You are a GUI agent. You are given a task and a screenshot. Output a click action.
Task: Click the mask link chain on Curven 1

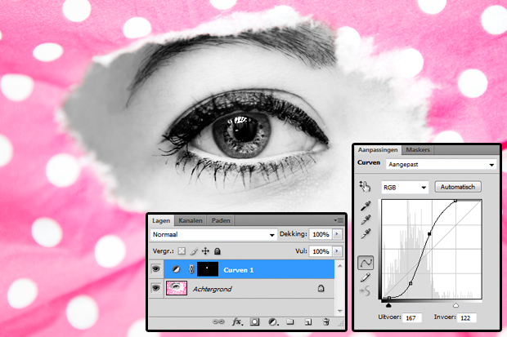(x=191, y=269)
